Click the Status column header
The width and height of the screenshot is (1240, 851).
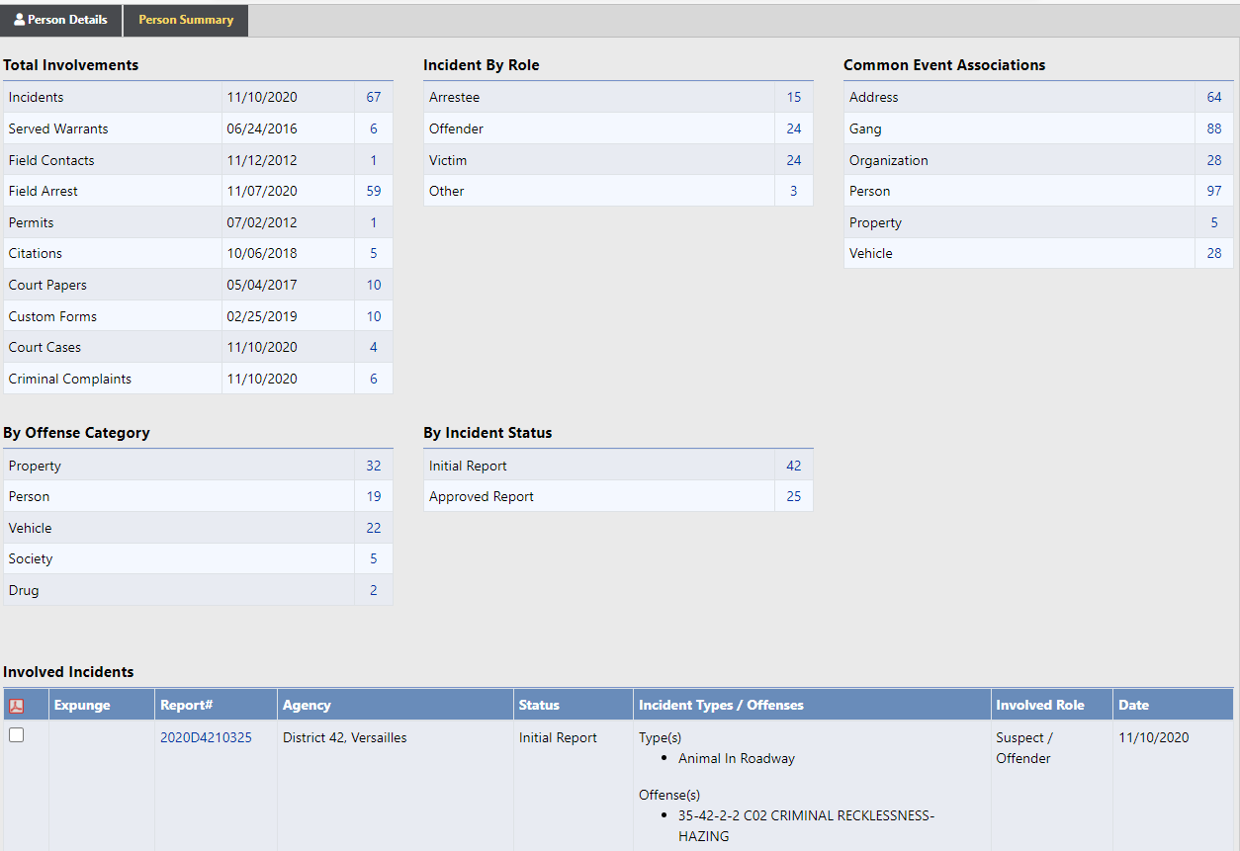click(x=539, y=705)
